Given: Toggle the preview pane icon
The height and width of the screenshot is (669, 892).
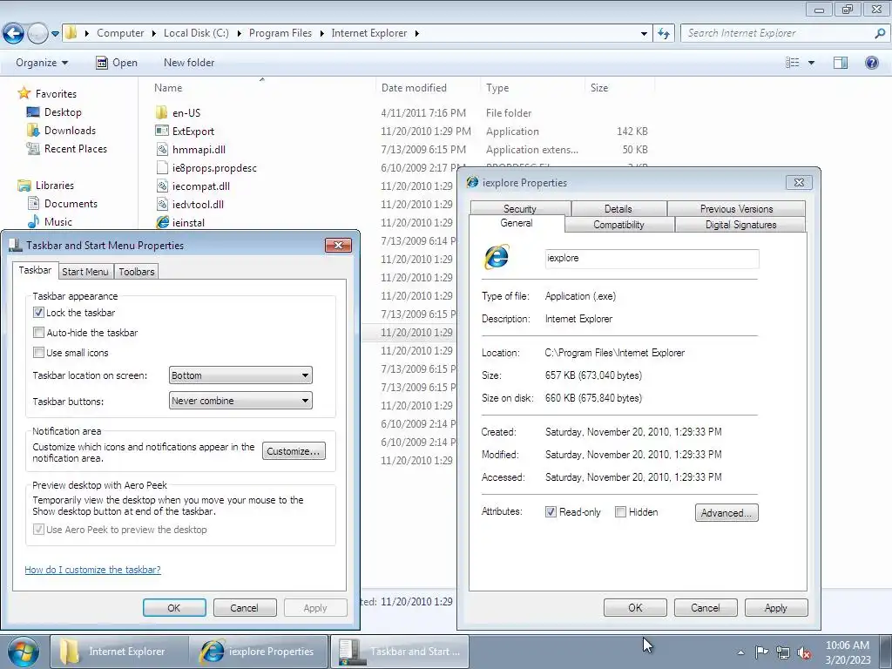Looking at the screenshot, I should 841,63.
